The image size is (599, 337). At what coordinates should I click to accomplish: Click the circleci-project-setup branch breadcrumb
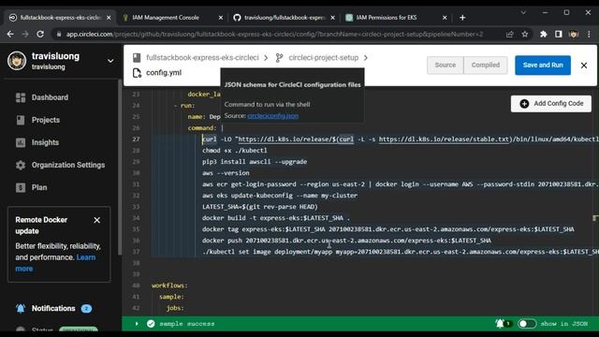[324, 58]
